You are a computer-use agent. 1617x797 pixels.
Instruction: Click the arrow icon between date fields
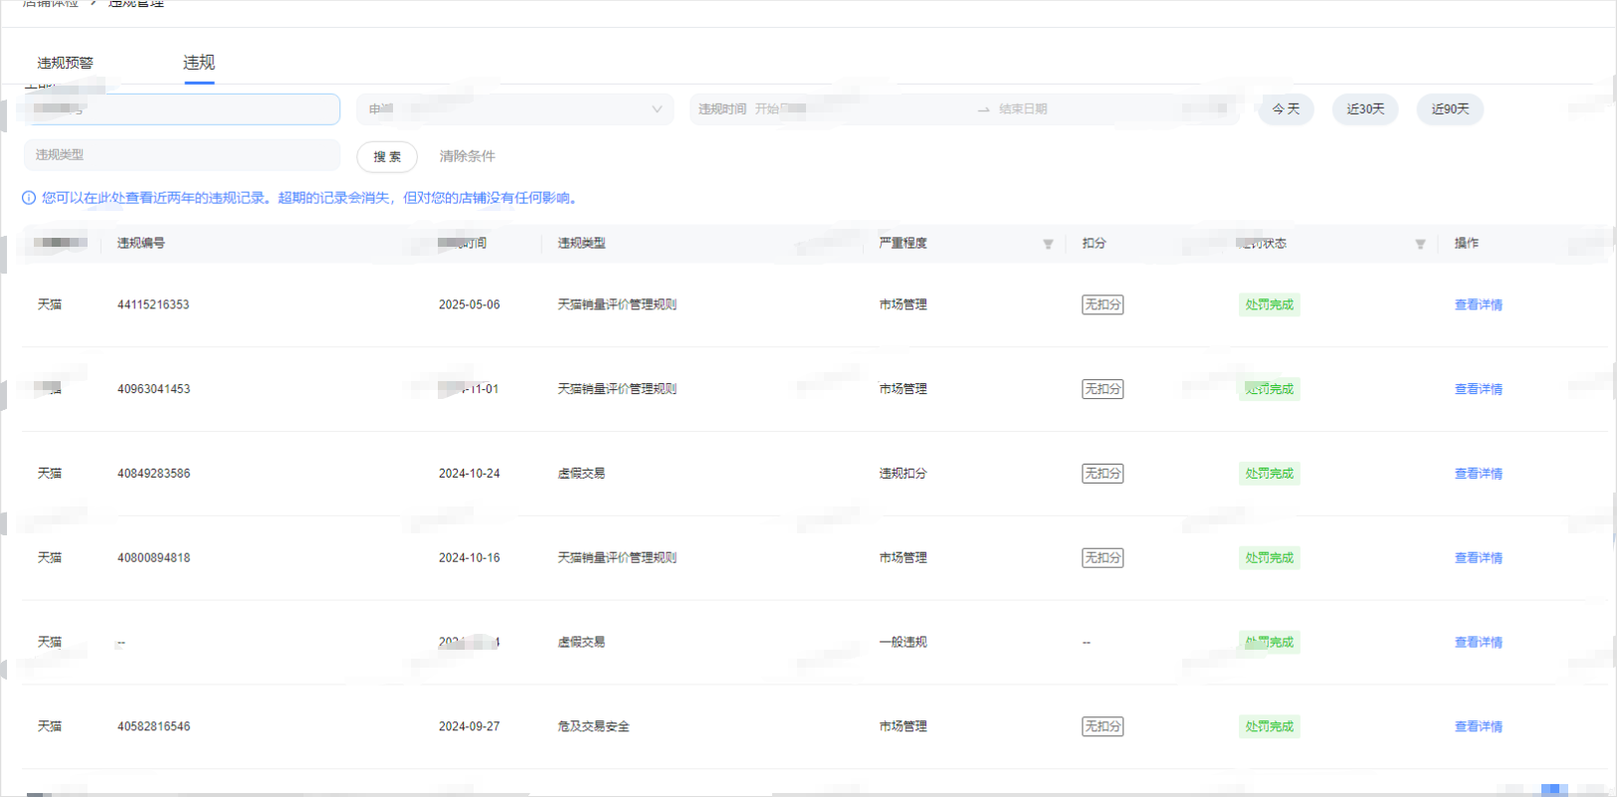click(x=983, y=109)
